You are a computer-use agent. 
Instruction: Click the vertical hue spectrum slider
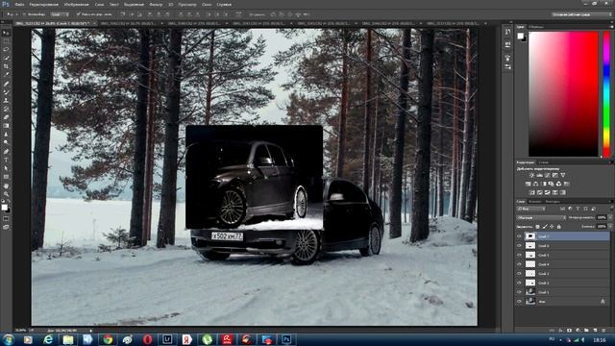606,94
